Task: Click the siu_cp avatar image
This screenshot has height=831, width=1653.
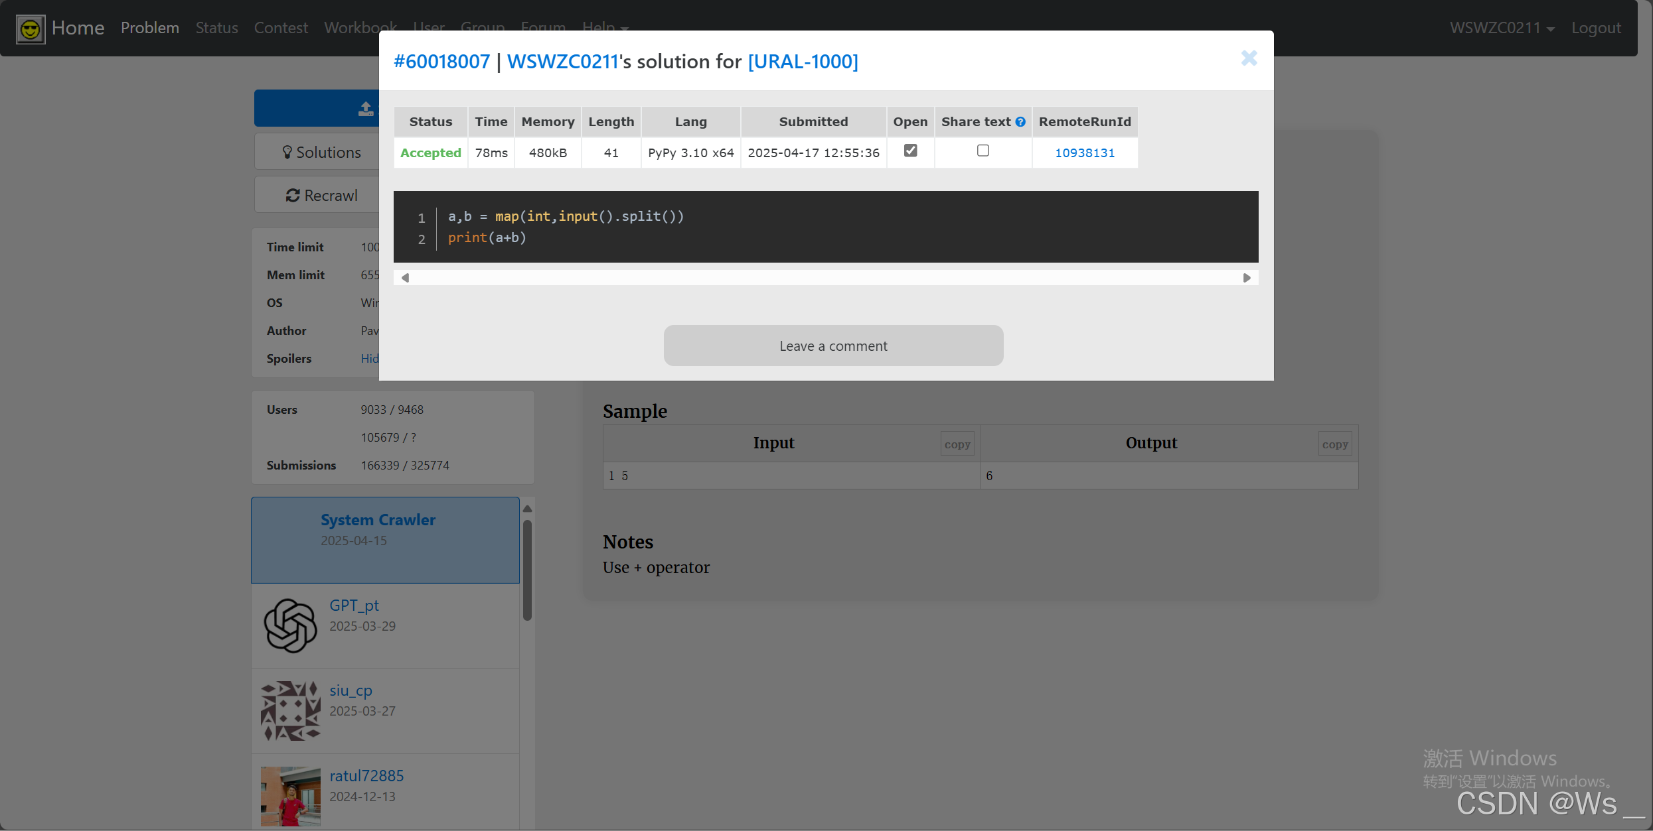Action: [x=290, y=710]
